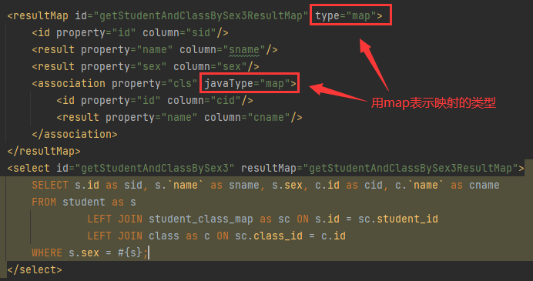This screenshot has width=533, height=281.
Task: Click student_class_map table name in the join
Action: click(x=201, y=219)
